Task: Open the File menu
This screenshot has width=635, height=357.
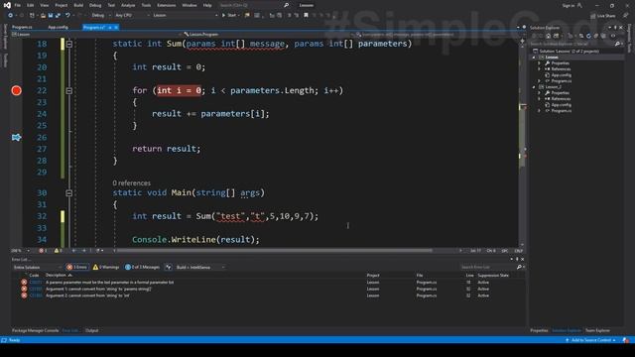Action: click(18, 5)
